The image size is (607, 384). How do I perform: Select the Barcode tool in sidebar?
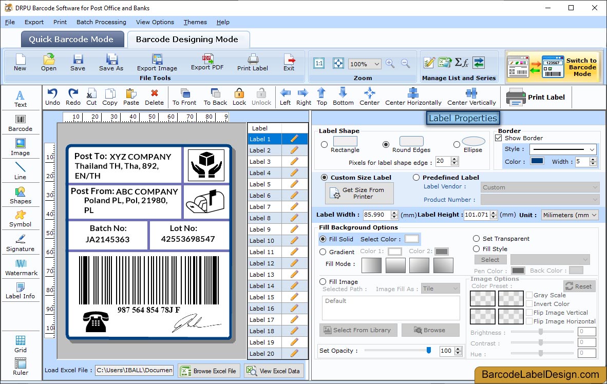pos(20,123)
